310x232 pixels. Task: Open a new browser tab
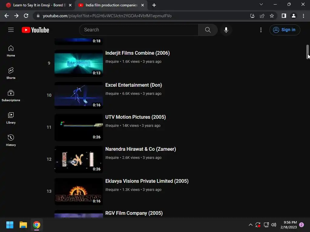154,5
